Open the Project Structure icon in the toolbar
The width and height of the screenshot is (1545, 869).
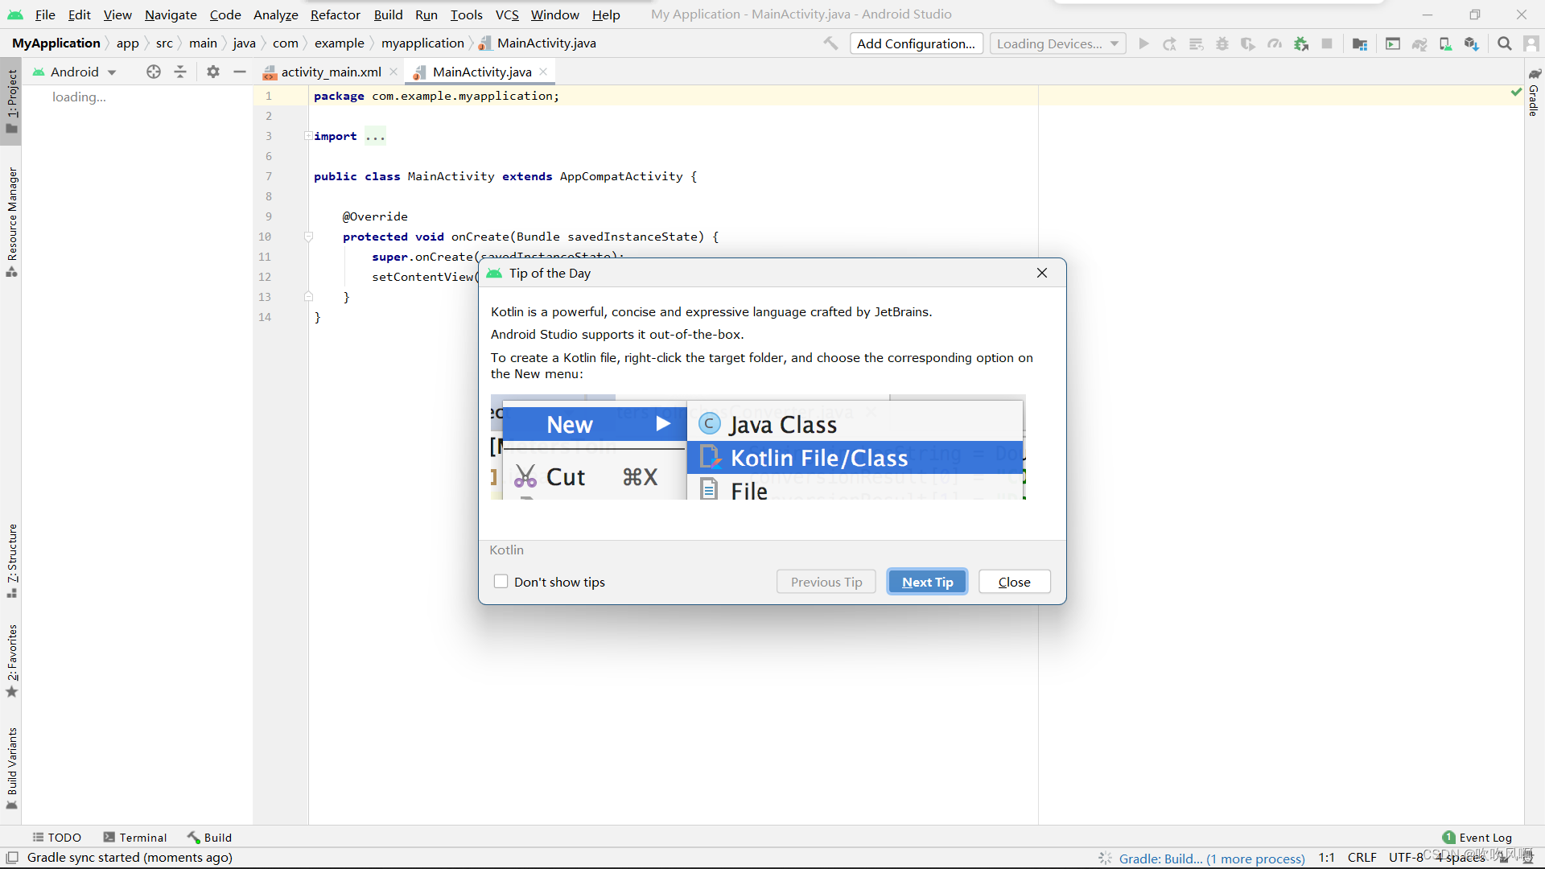point(1360,43)
